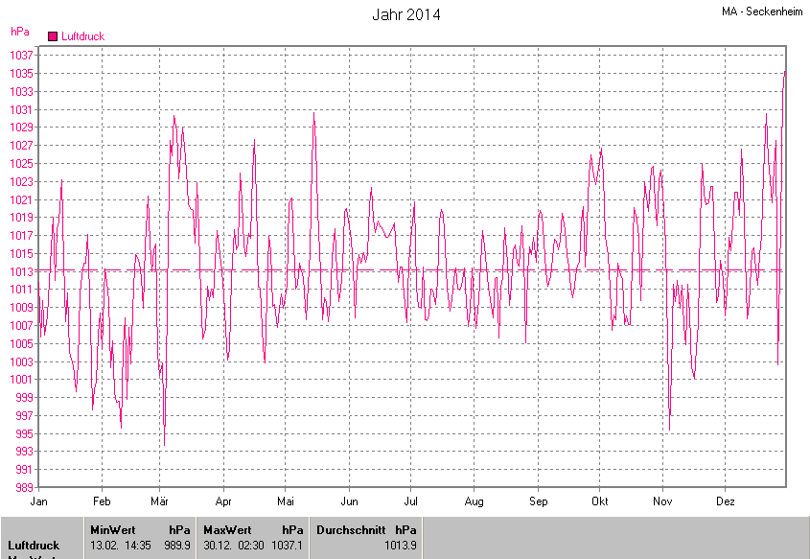Viewport: 810px width, 559px height.
Task: Click the Jun month on time axis
Action: [x=350, y=501]
